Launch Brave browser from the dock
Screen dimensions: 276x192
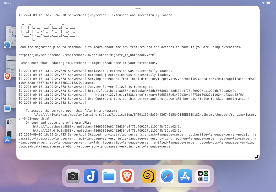pos(127,176)
